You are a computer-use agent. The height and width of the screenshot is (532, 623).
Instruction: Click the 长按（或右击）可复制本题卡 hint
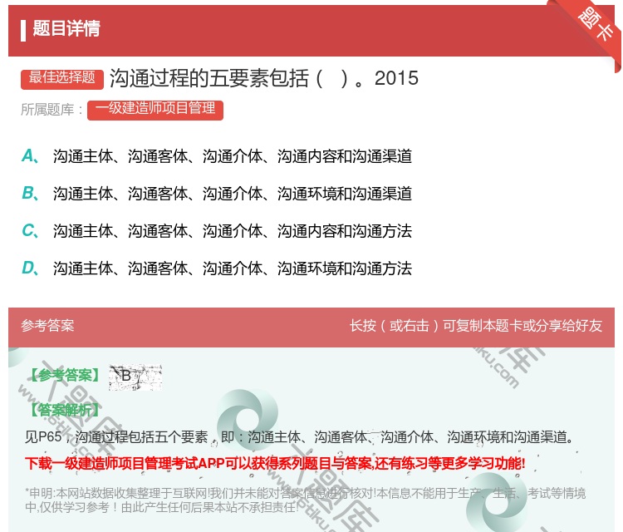coord(476,326)
